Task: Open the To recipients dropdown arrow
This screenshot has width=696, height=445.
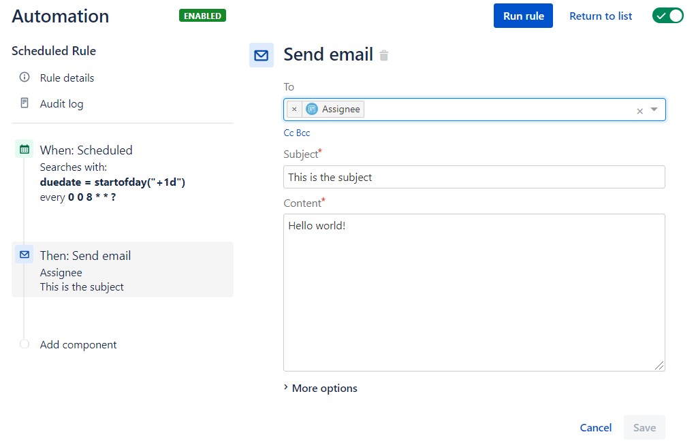Action: pyautogui.click(x=654, y=109)
